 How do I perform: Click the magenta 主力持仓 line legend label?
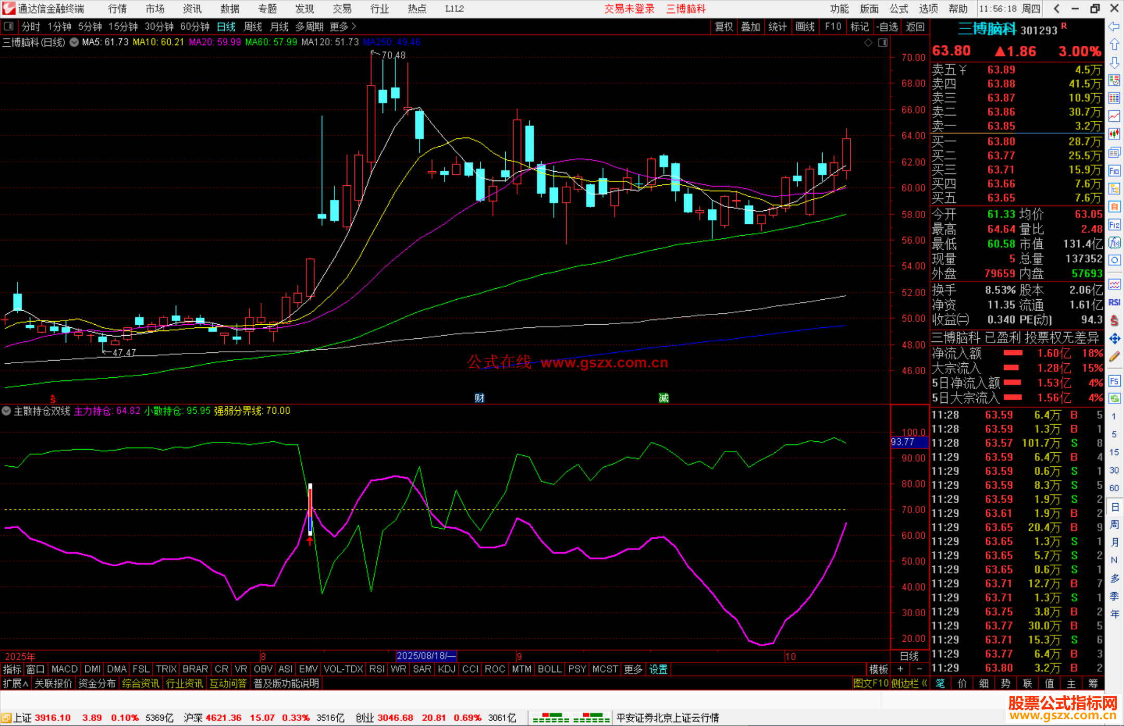point(93,411)
